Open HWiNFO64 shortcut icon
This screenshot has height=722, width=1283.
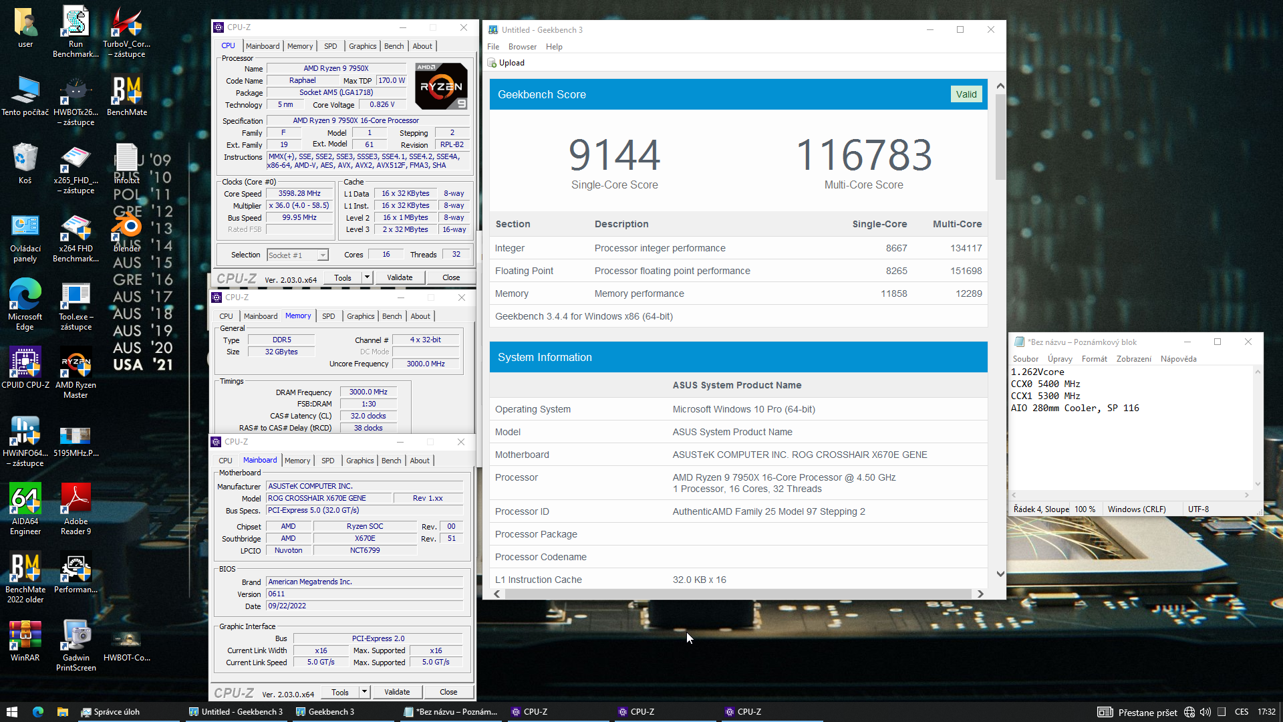(25, 441)
